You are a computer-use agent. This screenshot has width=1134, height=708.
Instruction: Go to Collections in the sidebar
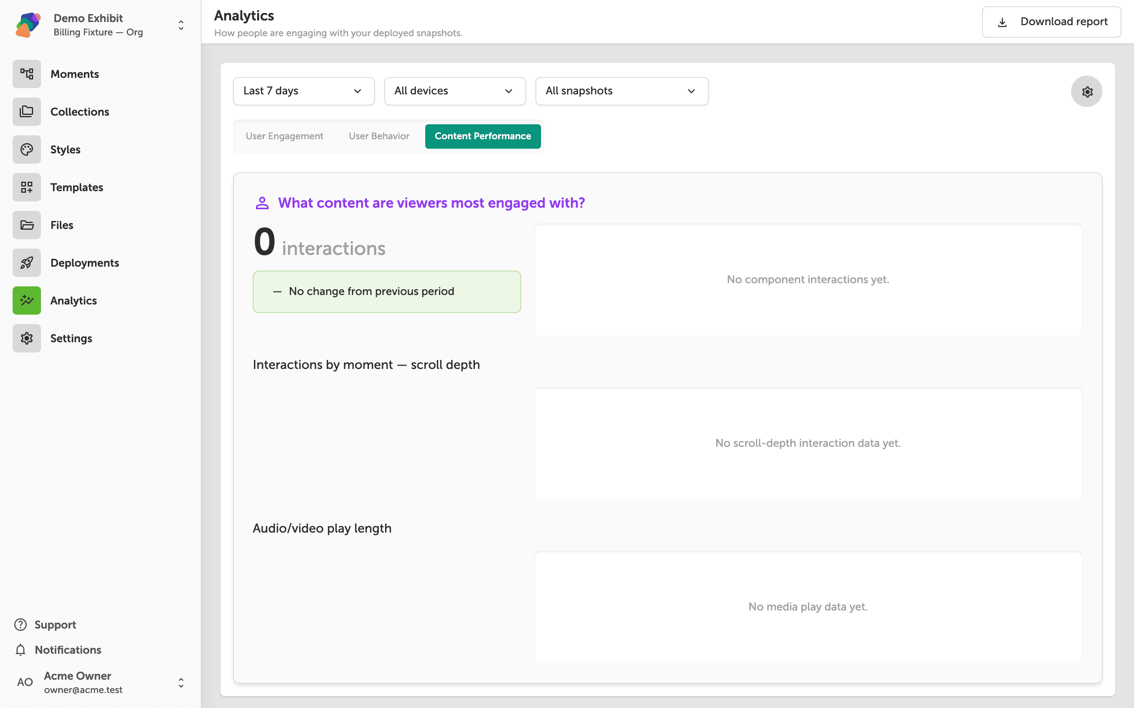coord(80,112)
